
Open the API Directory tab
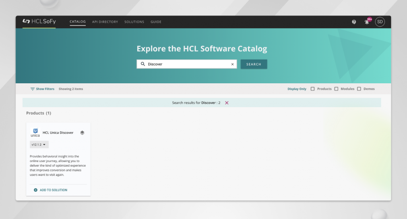105,22
